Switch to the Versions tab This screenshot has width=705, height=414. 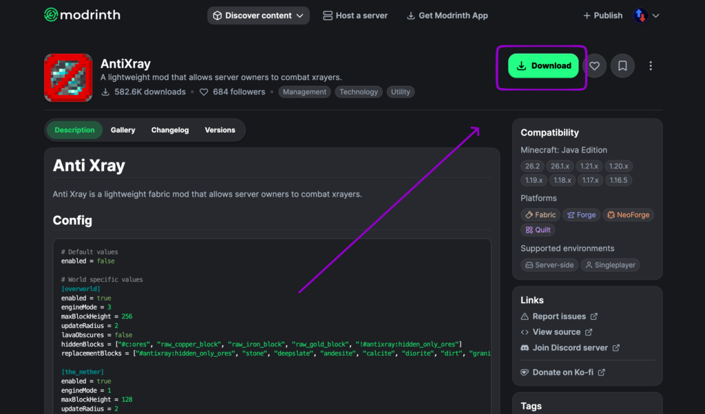(x=220, y=130)
